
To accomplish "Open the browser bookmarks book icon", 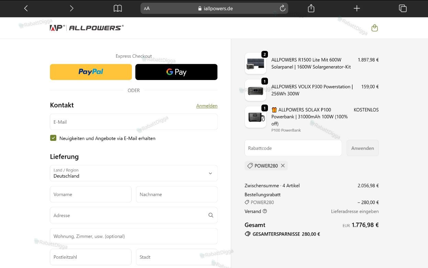I will [117, 8].
